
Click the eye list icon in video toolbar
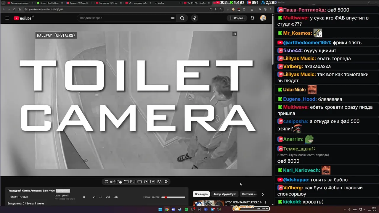click(x=119, y=182)
